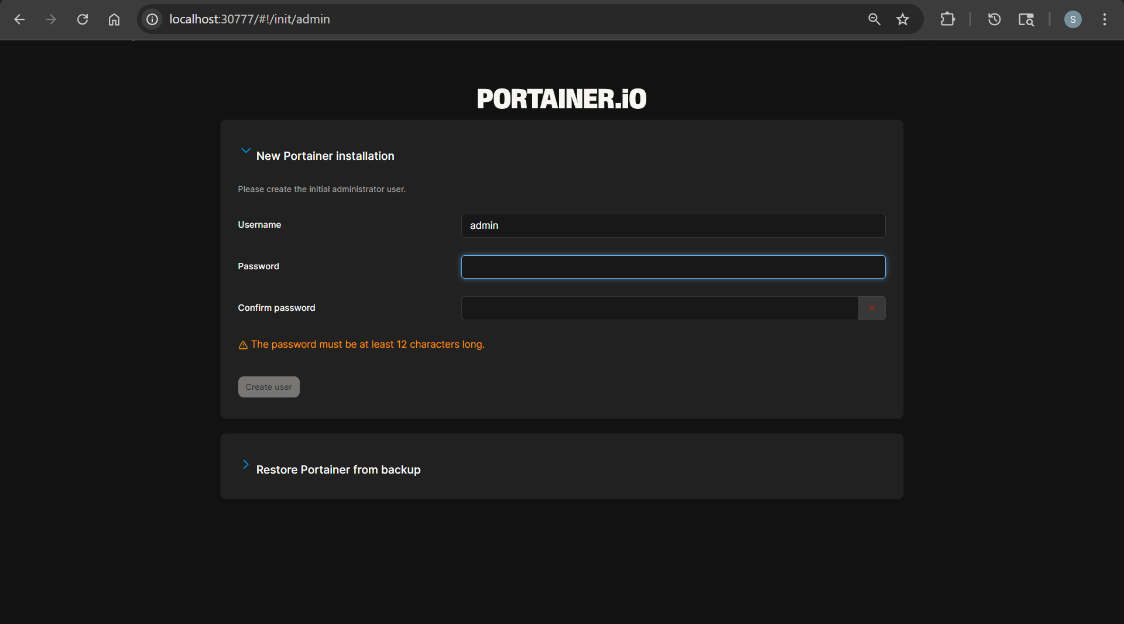Open the tab search icon

pos(1026,19)
